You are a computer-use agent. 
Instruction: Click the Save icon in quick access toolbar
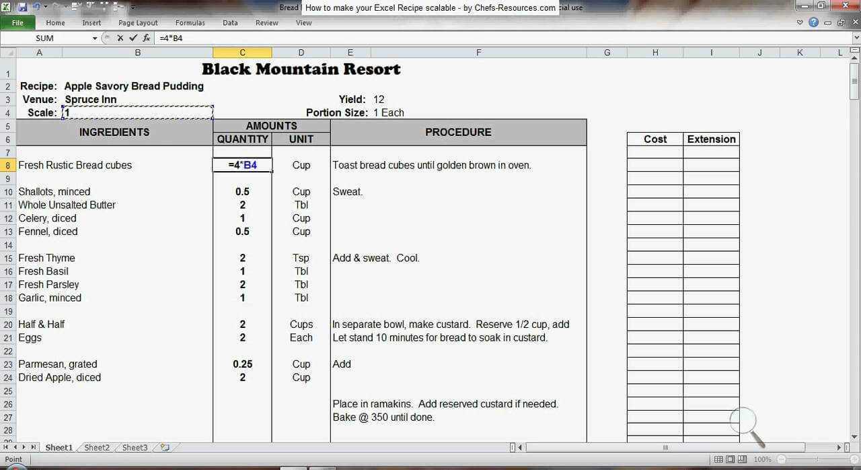click(x=22, y=7)
